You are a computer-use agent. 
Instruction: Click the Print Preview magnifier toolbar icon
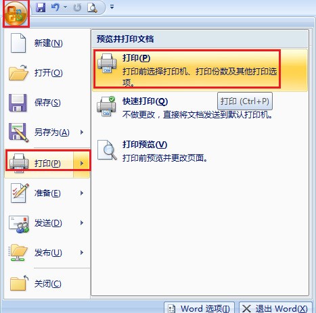click(x=92, y=7)
